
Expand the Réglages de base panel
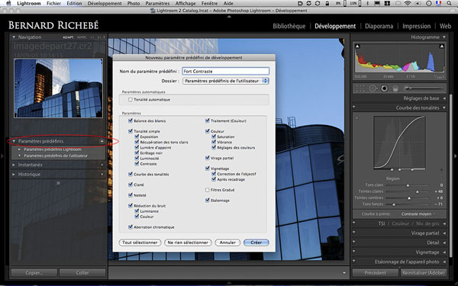[444, 98]
